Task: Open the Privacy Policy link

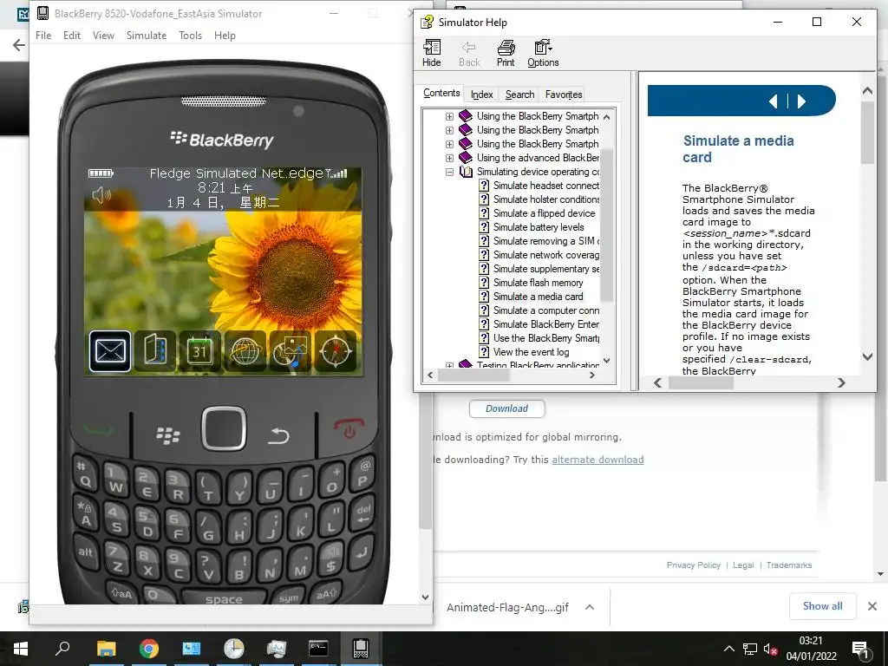Action: click(x=693, y=565)
